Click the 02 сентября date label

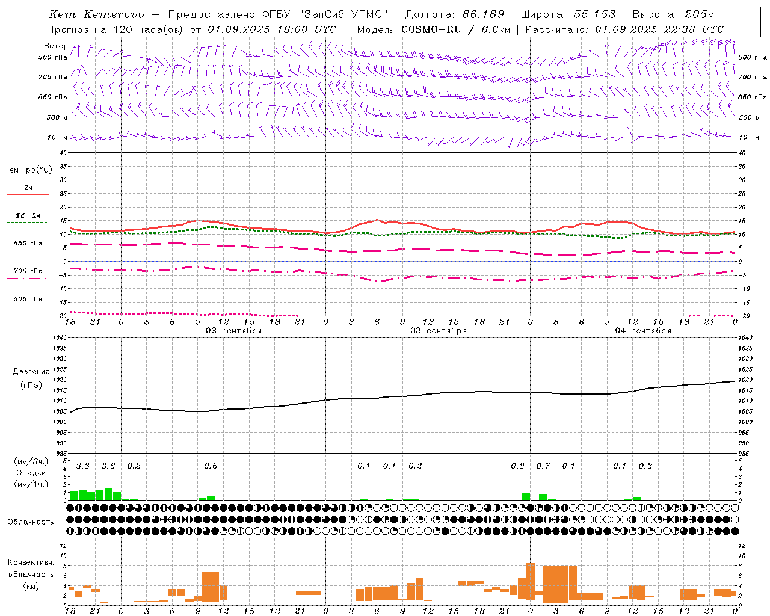(234, 331)
